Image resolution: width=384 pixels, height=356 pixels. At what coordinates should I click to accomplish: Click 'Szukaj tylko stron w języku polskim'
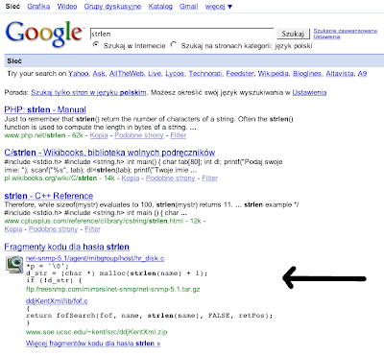pos(88,93)
